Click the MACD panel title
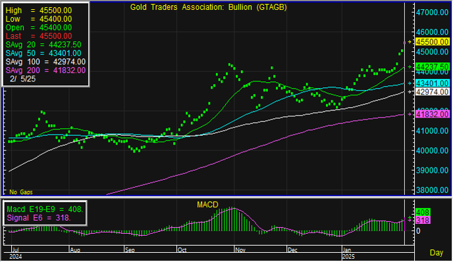 point(207,205)
